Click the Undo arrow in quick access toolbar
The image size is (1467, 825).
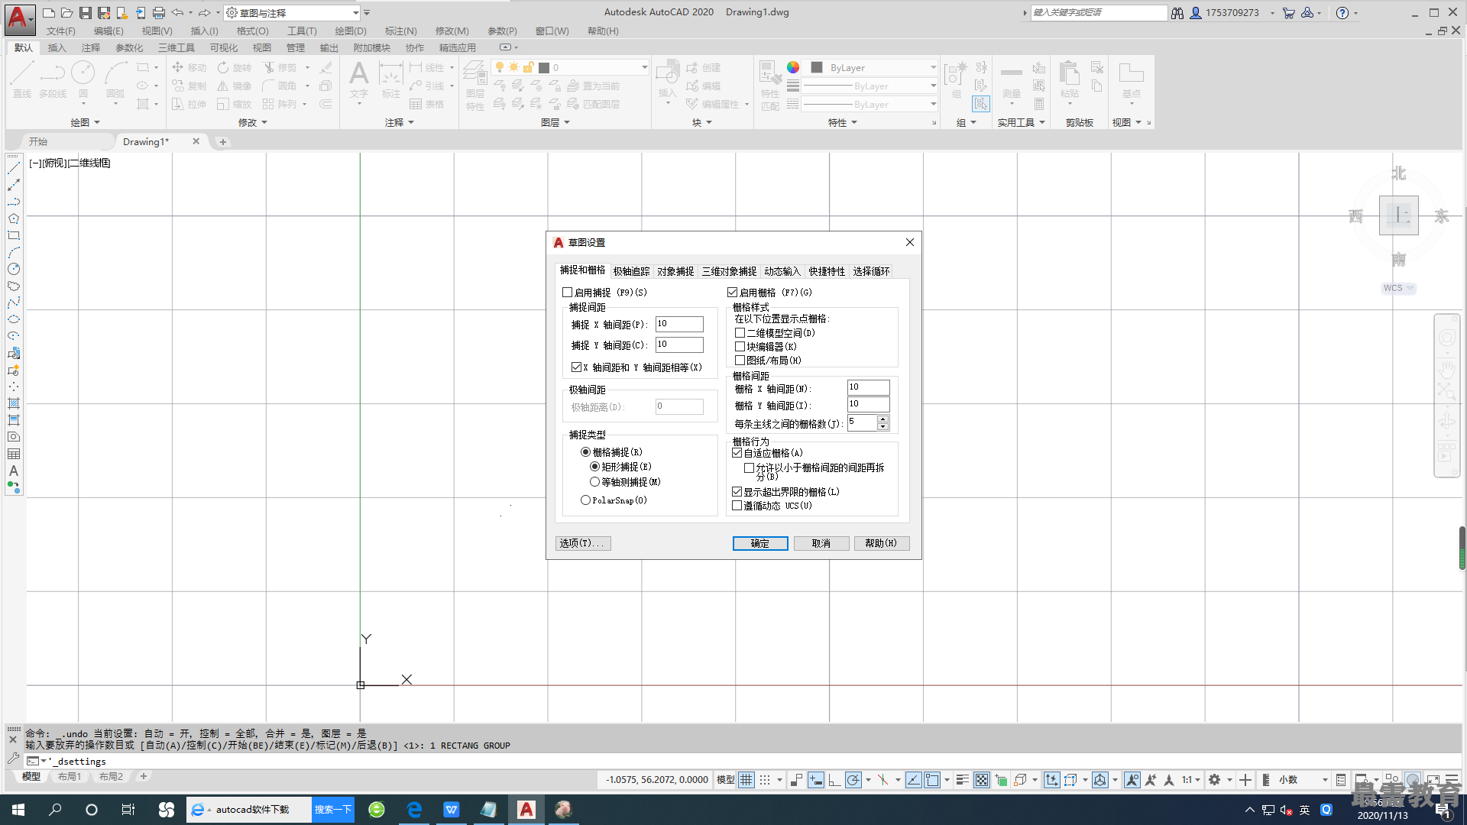[177, 13]
